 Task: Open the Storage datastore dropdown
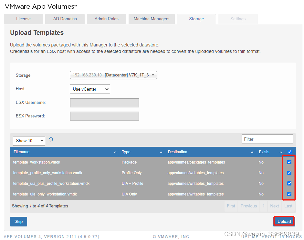coord(113,75)
